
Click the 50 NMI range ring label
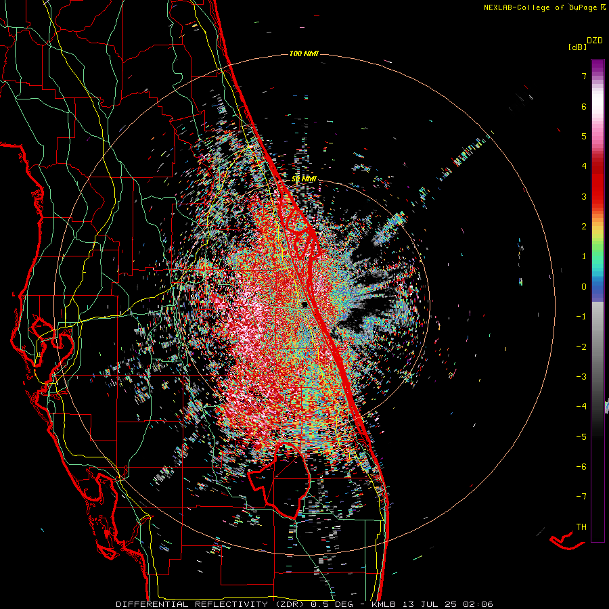pos(304,179)
